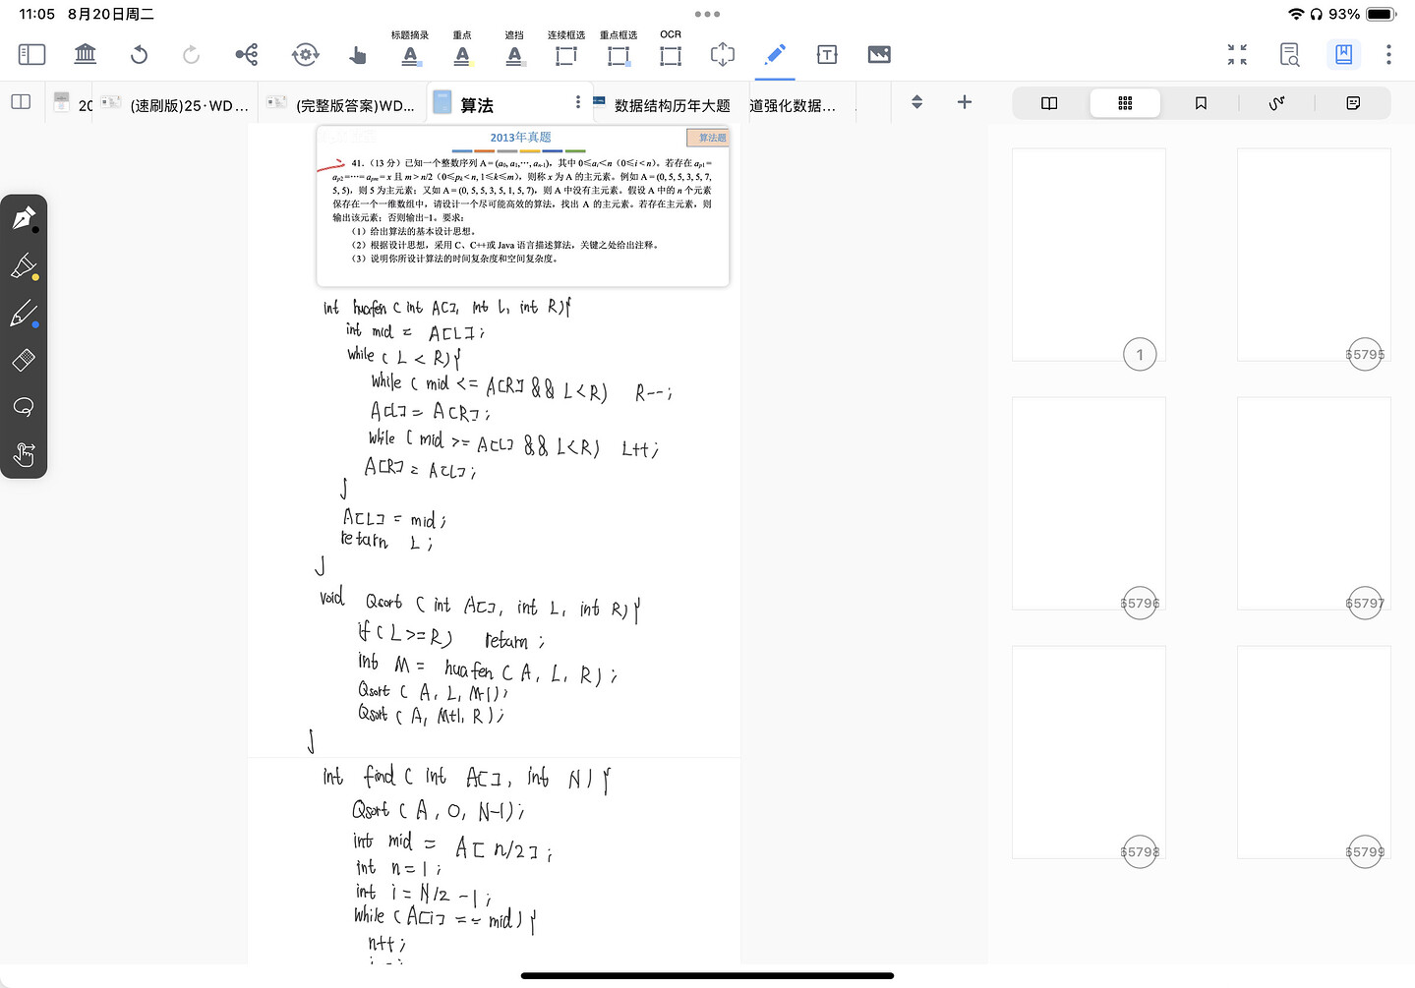
Task: Open the document search icon
Action: (x=1290, y=54)
